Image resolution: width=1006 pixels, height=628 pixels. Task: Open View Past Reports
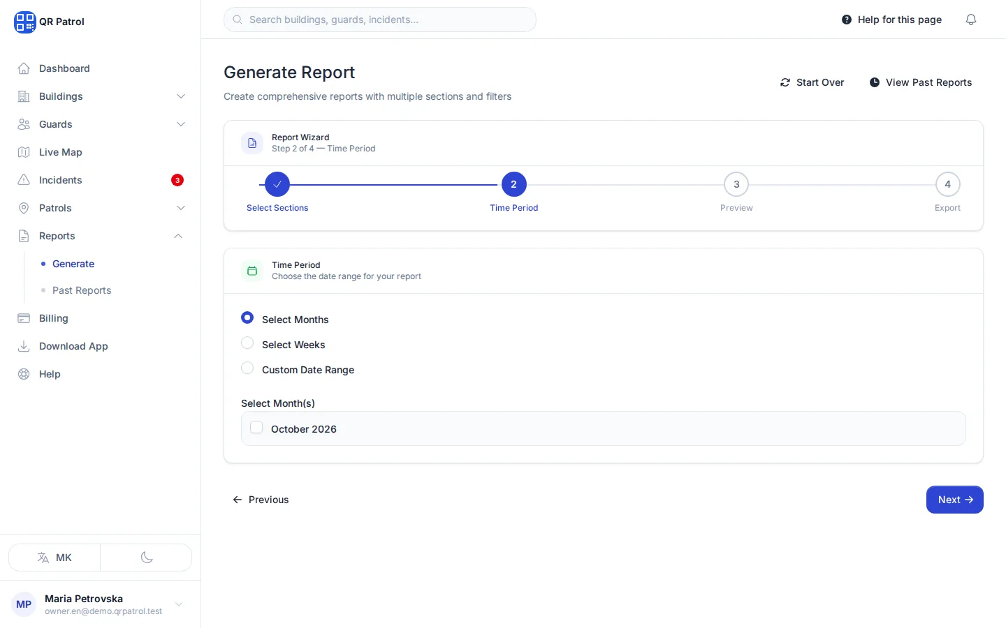click(x=921, y=82)
